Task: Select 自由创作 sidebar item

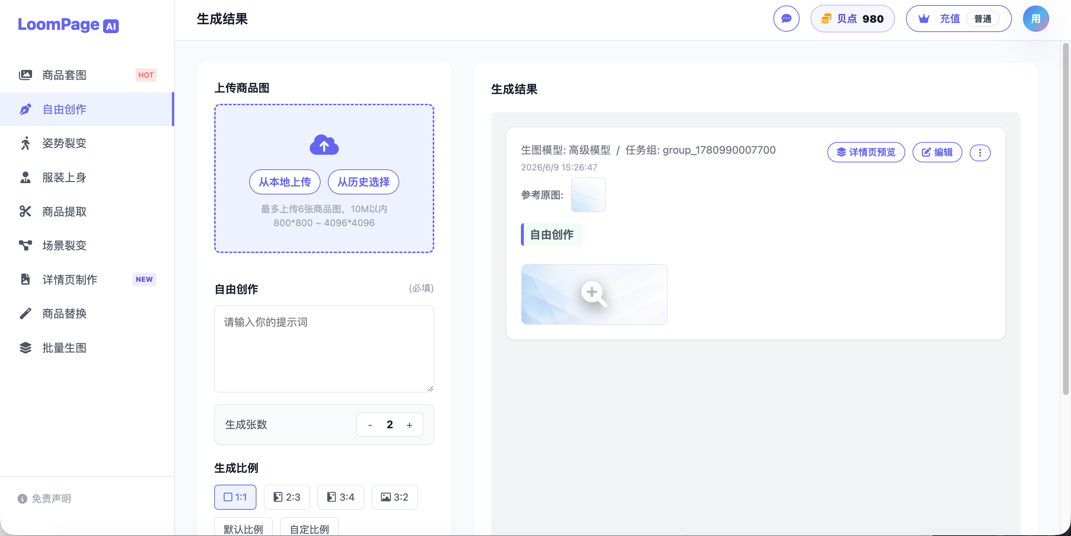Action: (x=87, y=109)
